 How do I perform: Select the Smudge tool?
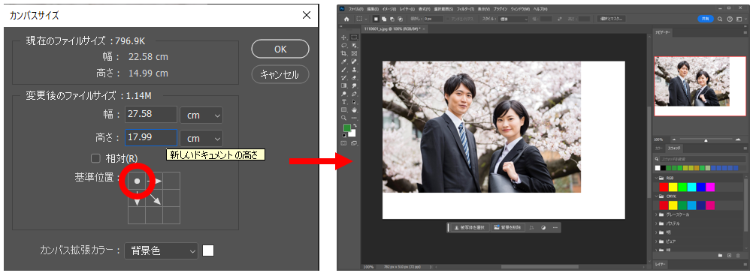point(355,85)
